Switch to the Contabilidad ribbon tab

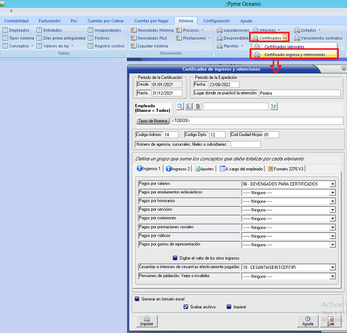[x=16, y=21]
